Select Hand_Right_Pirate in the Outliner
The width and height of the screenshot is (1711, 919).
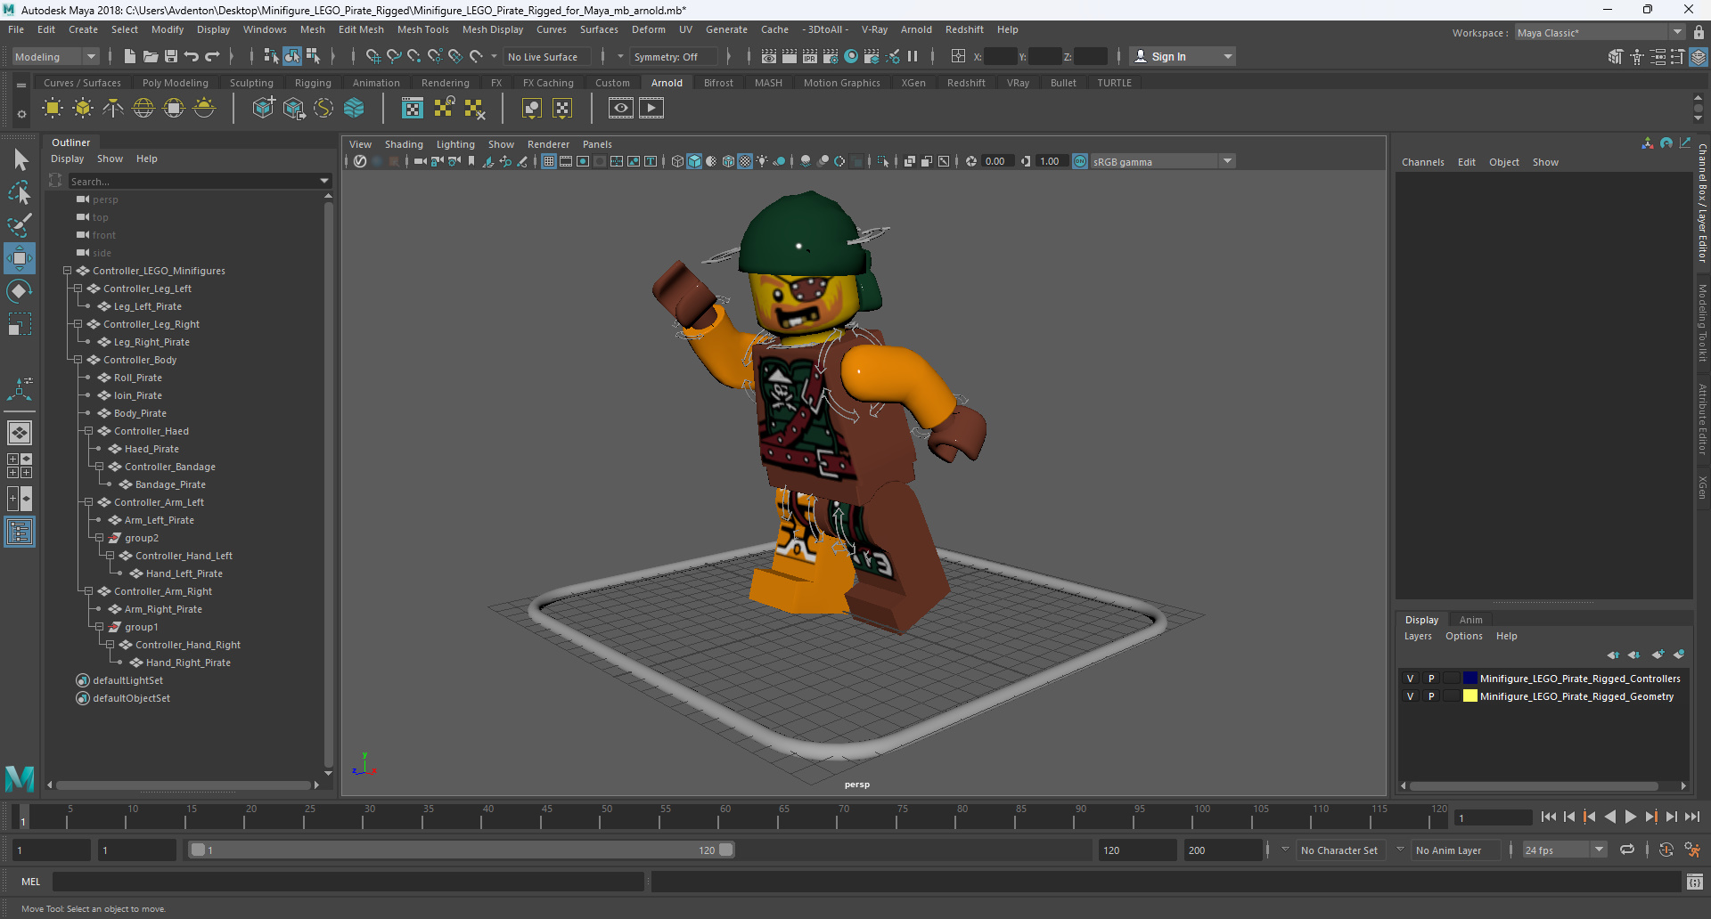[188, 663]
